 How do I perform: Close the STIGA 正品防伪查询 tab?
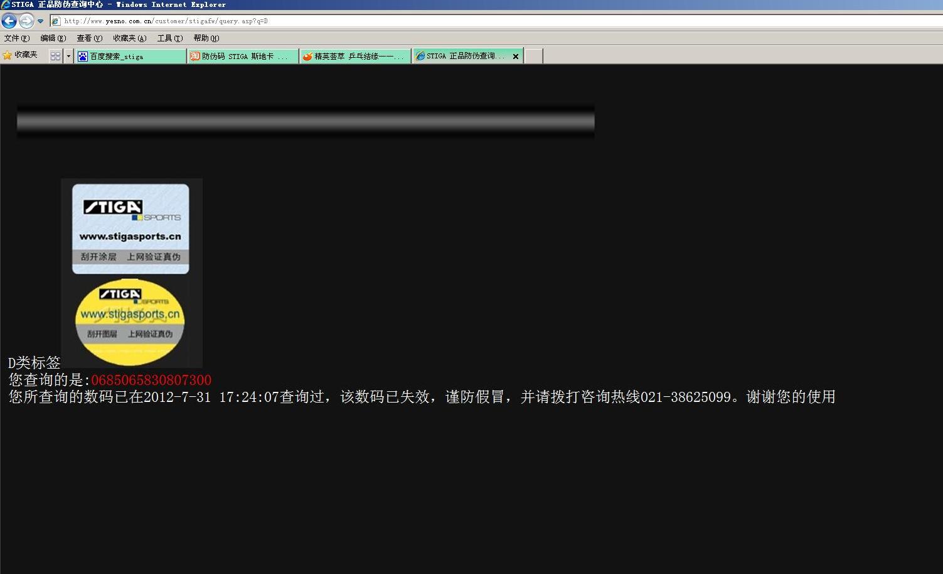(516, 57)
